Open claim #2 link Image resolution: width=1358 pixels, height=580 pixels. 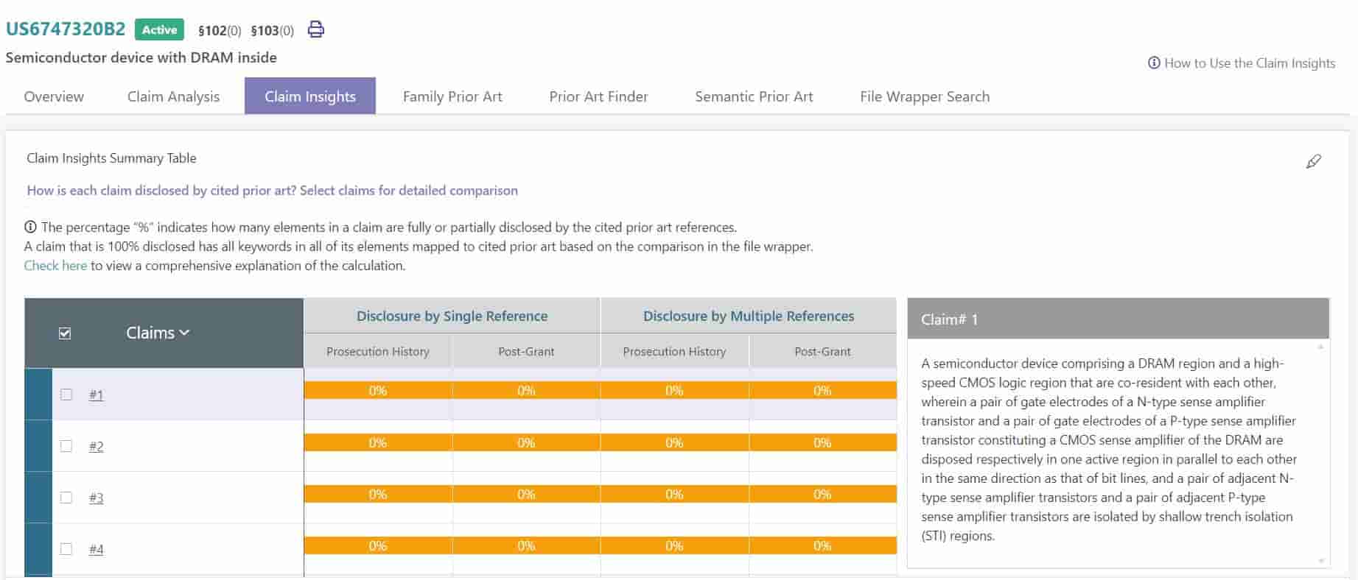pos(96,446)
